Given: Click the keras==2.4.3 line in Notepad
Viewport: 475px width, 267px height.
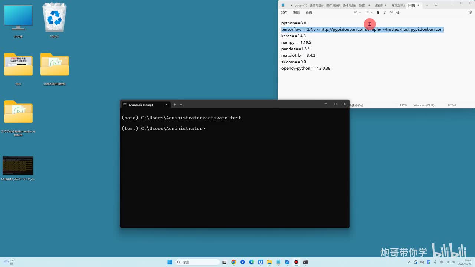Looking at the screenshot, I should click(293, 36).
